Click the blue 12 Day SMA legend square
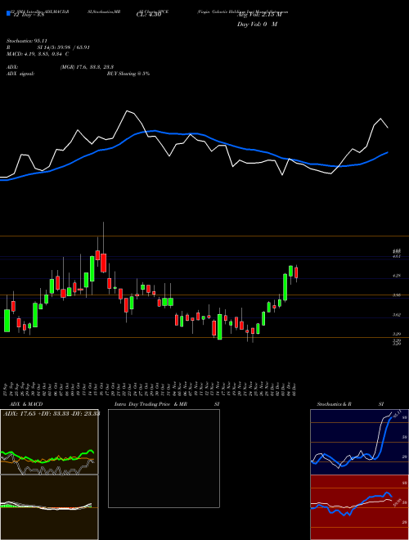409x540 pixels. 8,13
